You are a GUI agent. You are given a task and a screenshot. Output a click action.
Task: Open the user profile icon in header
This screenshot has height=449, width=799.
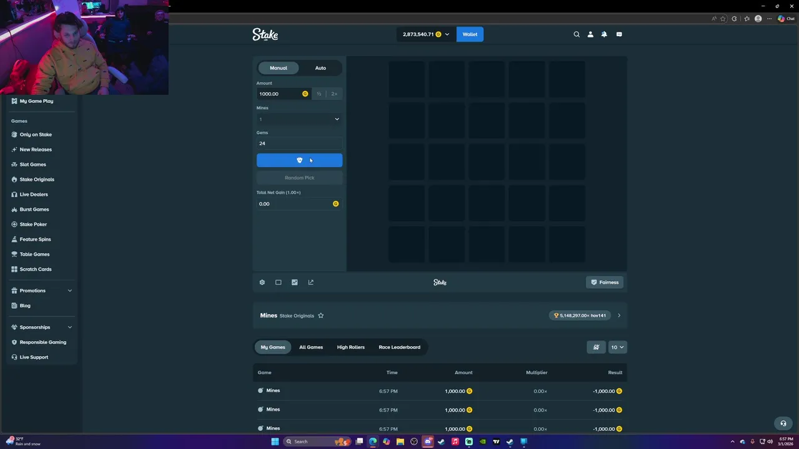[591, 34]
